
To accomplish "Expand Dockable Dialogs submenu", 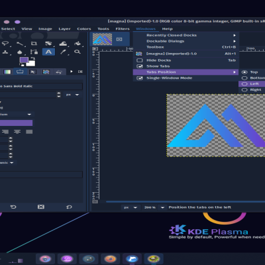I will (x=186, y=41).
